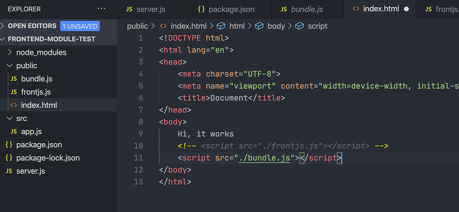Click the closing </head> tag on line 7
The height and width of the screenshot is (212, 459).
[x=175, y=110]
